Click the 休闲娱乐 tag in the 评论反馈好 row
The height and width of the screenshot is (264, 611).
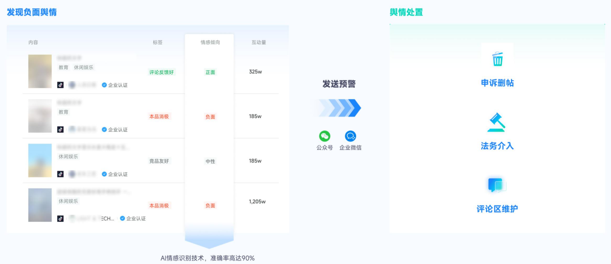(x=84, y=67)
